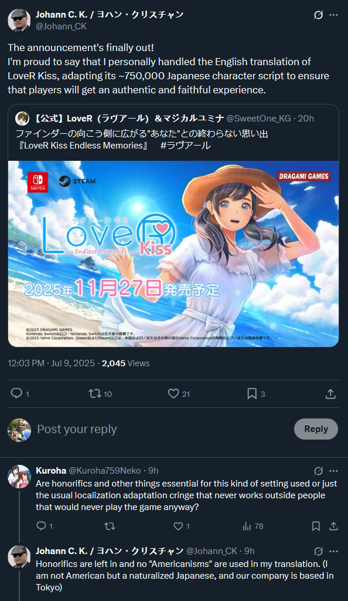This screenshot has height=601, width=348.
Task: Open more options menu on main post
Action: tap(333, 15)
